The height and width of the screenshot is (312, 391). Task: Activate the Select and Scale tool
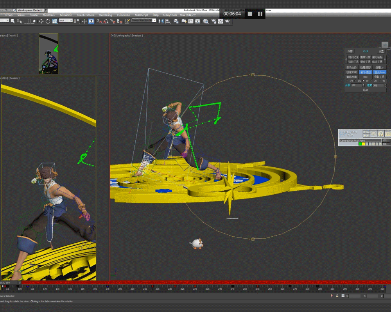coord(55,21)
